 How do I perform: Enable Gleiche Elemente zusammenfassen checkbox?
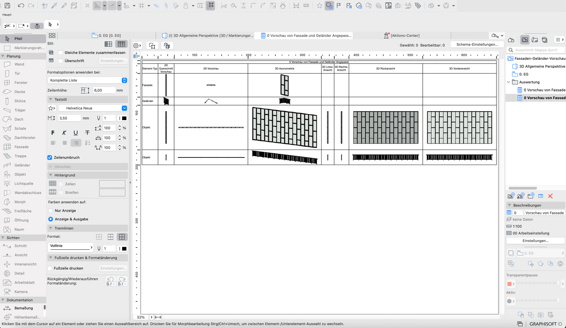pyautogui.click(x=61, y=53)
